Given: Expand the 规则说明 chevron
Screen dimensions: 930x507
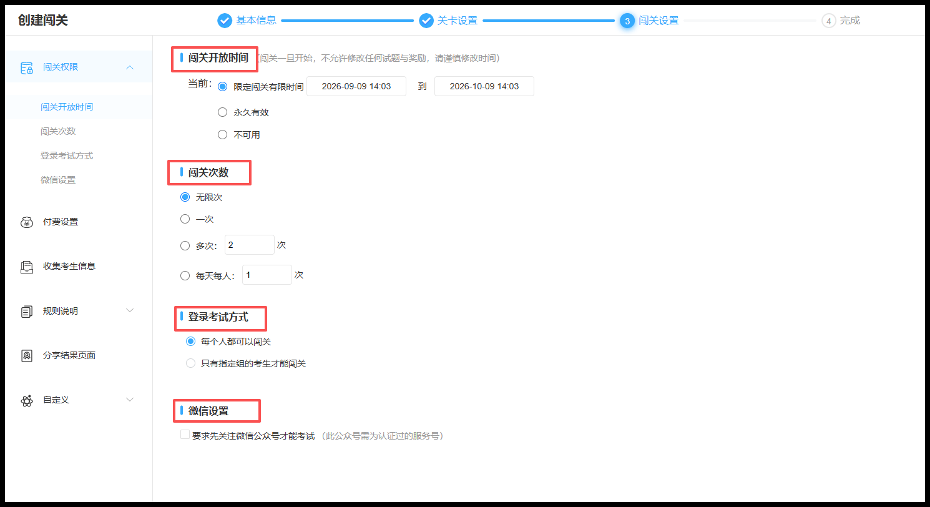Looking at the screenshot, I should [130, 310].
